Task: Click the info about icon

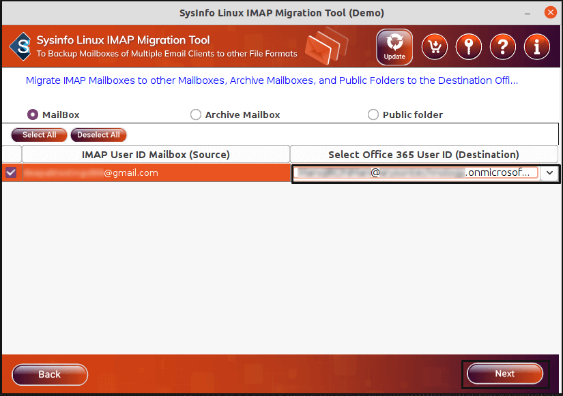Action: pyautogui.click(x=537, y=47)
